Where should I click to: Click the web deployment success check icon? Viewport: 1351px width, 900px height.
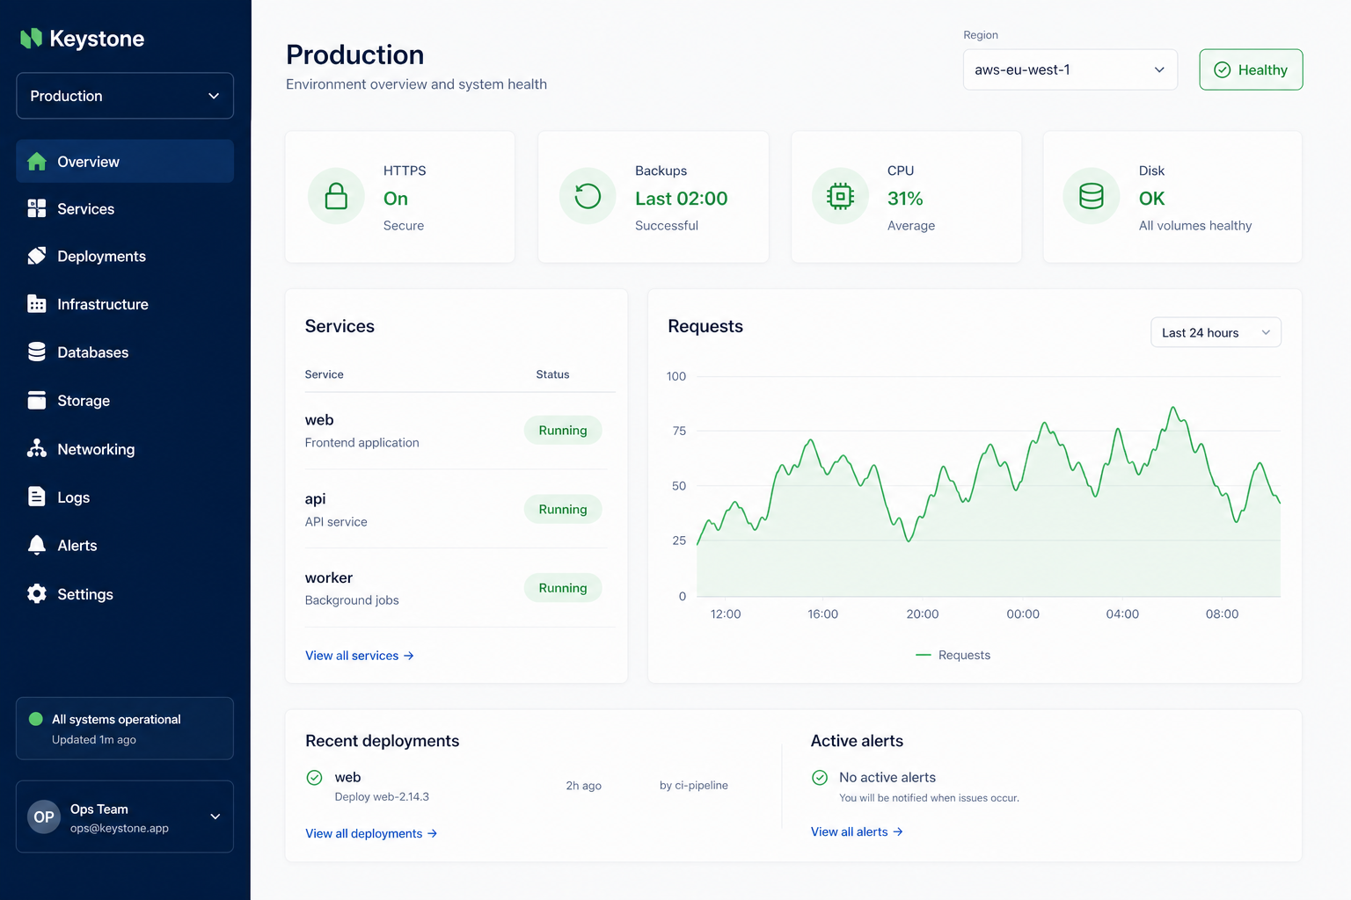(314, 777)
